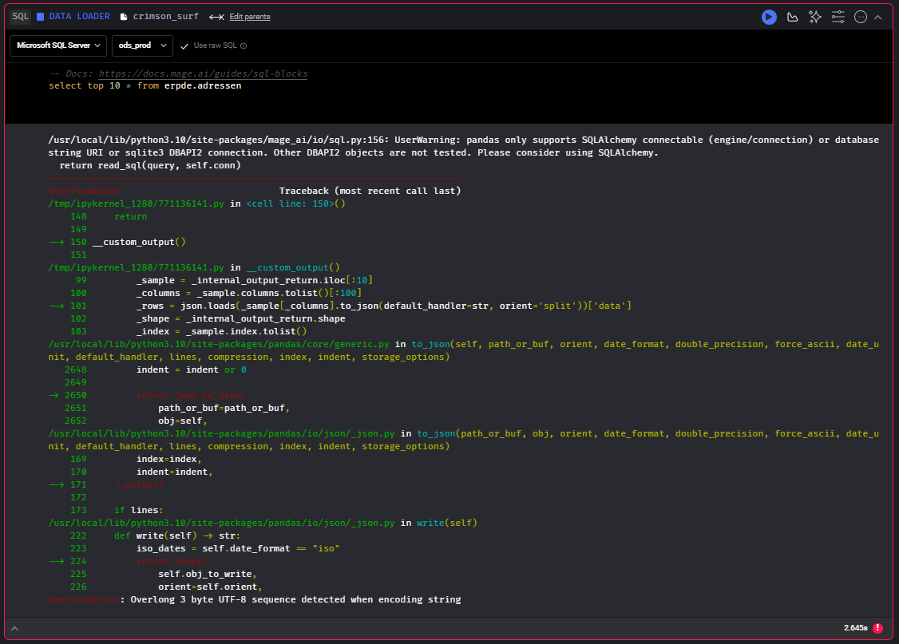The width and height of the screenshot is (899, 644).
Task: Click the OverflowError label in the traceback
Action: 83,191
